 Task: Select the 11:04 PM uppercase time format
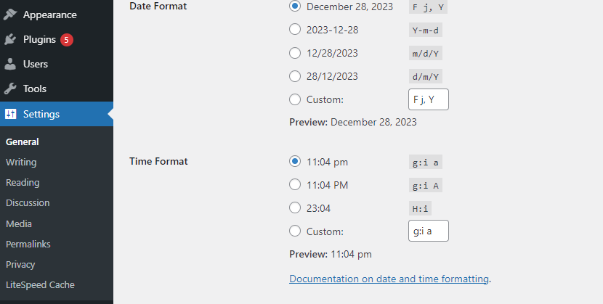tap(295, 184)
